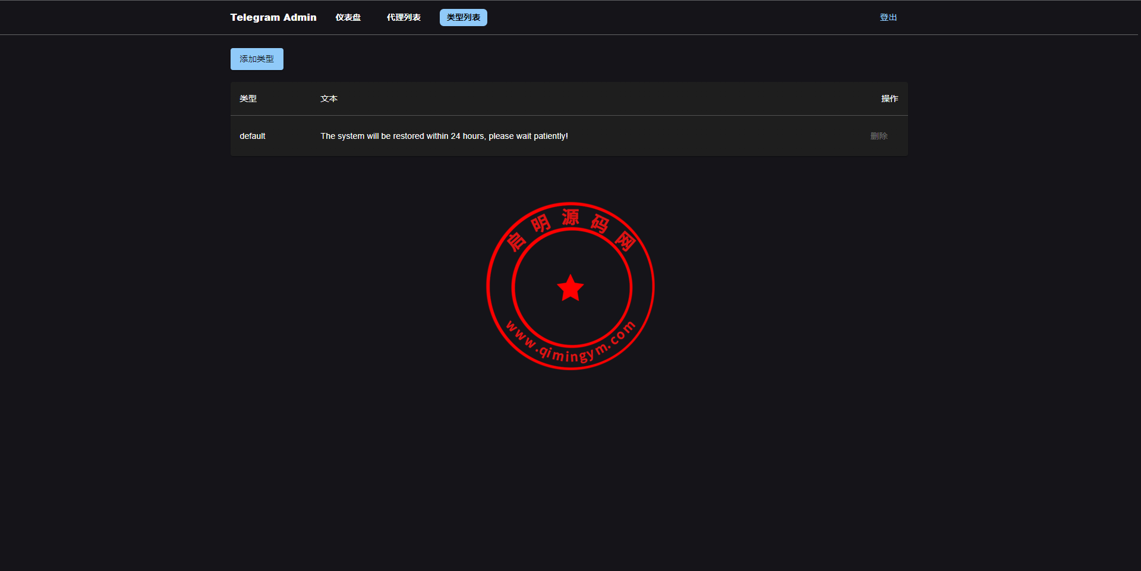
Task: Click the 源 character in the stamp
Action: (x=570, y=217)
